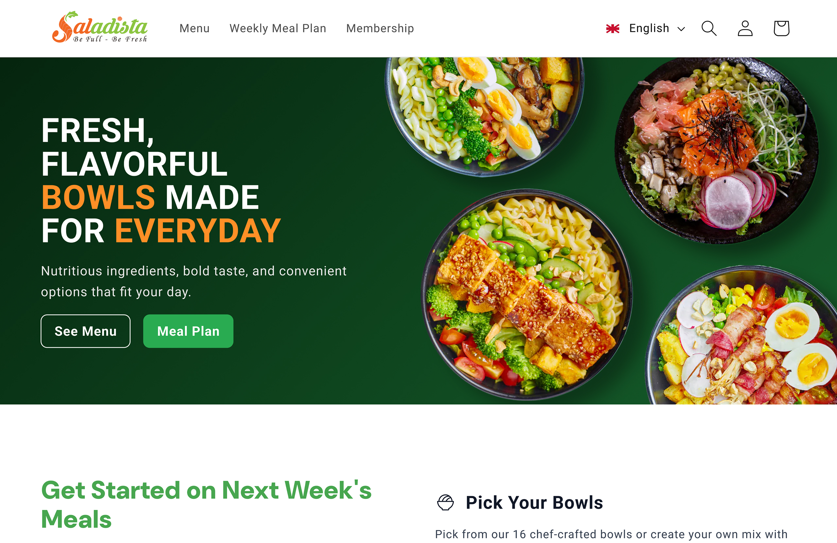Click Get Started on Next Week's Meals heading
The height and width of the screenshot is (543, 837).
click(206, 504)
